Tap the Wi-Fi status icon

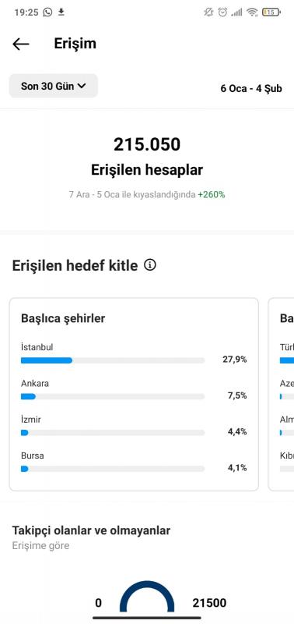click(x=252, y=12)
